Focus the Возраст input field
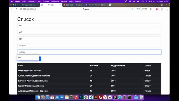Viewport: 179px width, 101px height. click(x=89, y=45)
